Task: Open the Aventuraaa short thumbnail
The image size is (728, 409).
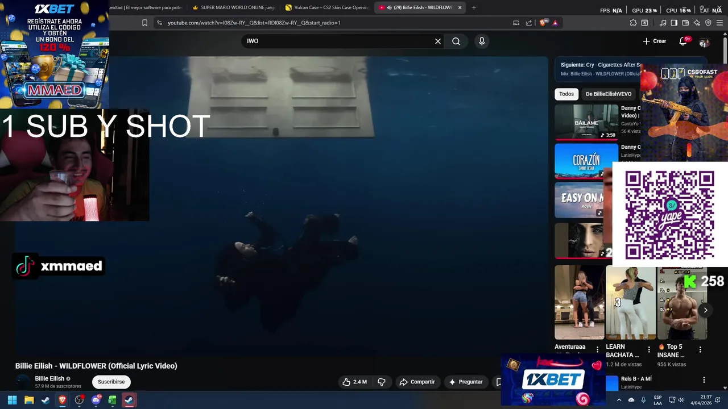Action: [x=580, y=303]
